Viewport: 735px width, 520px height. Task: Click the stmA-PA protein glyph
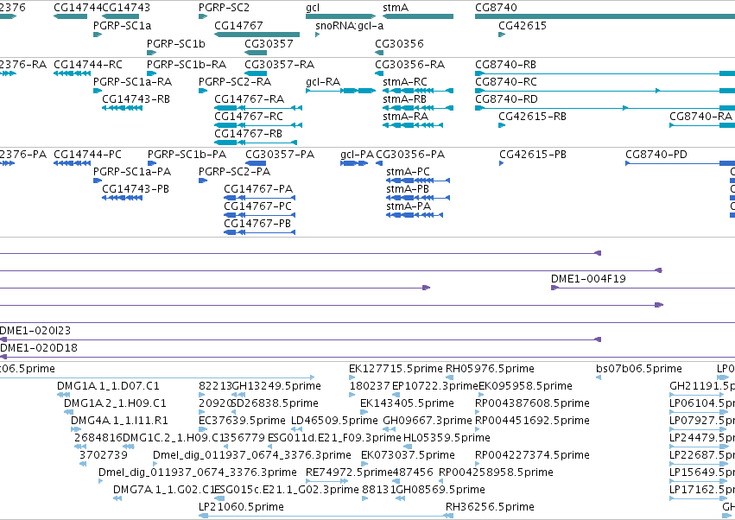point(415,215)
